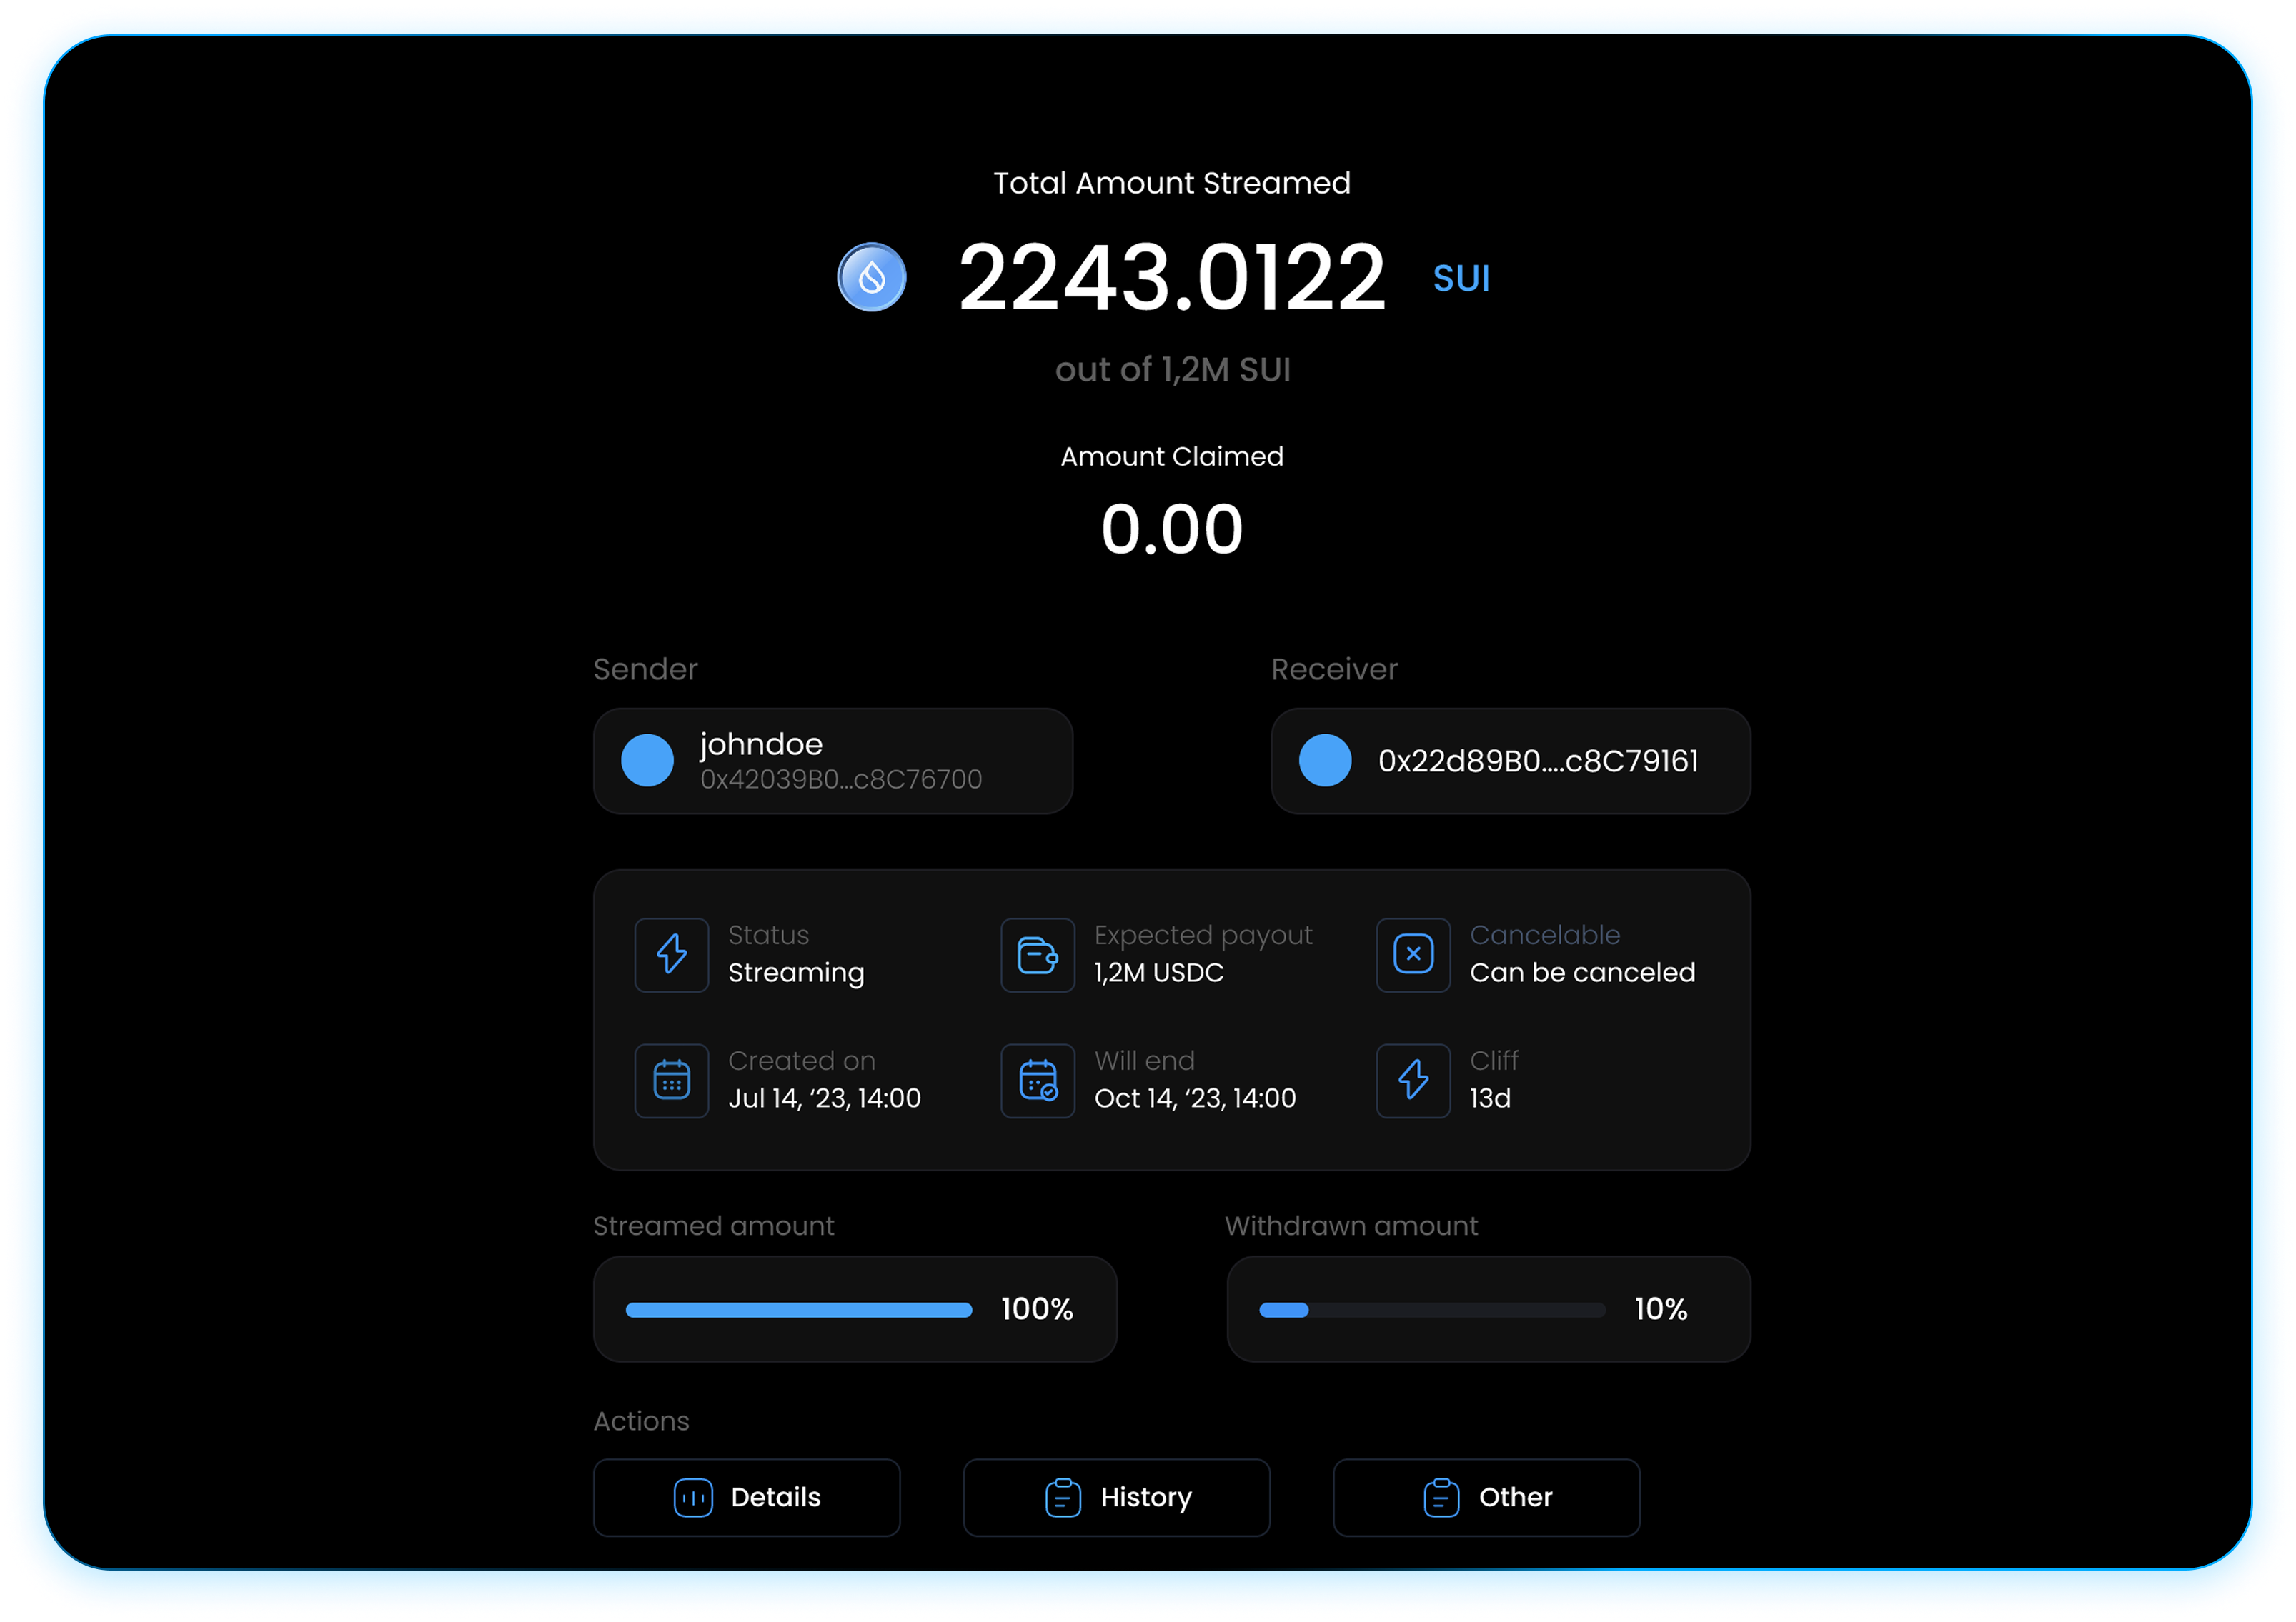Screen dimensions: 2296x1622
Task: Click the Withdrawn amount 10% progress bar
Action: coord(1430,1309)
